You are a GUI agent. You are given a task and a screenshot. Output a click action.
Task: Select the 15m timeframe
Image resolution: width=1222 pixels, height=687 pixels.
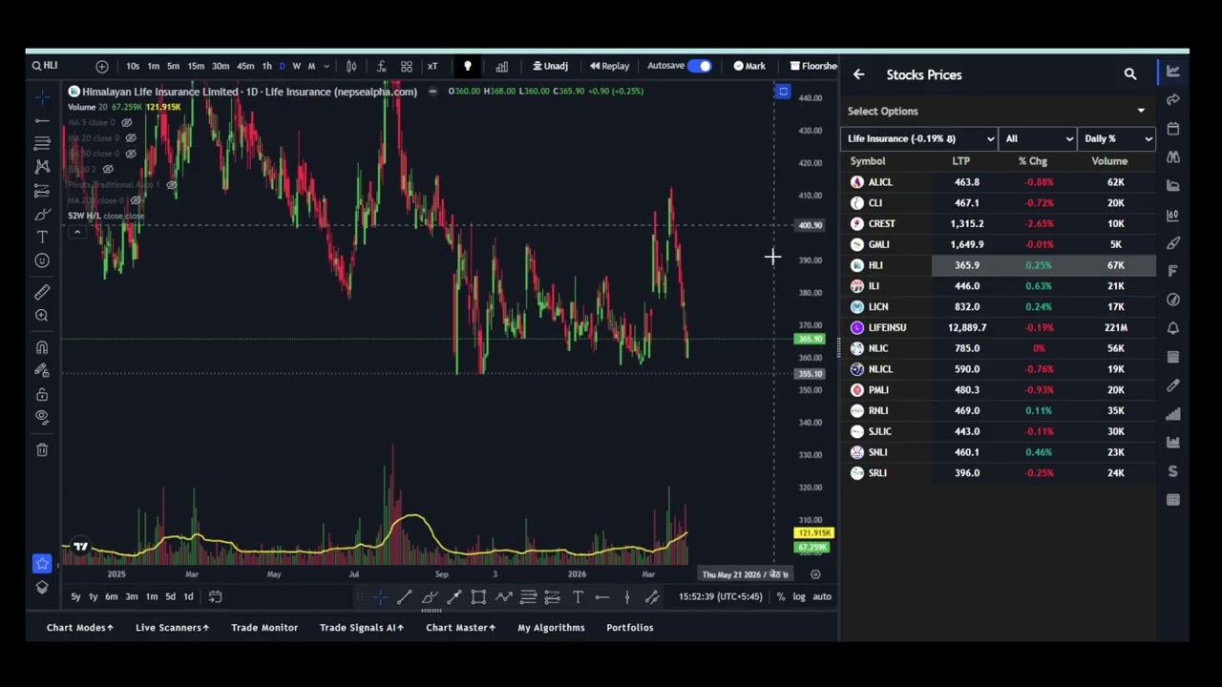(x=196, y=66)
